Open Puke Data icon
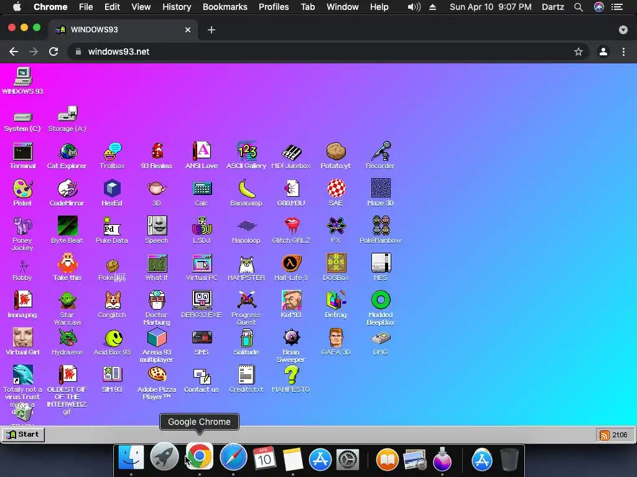This screenshot has height=477, width=637. pyautogui.click(x=112, y=227)
